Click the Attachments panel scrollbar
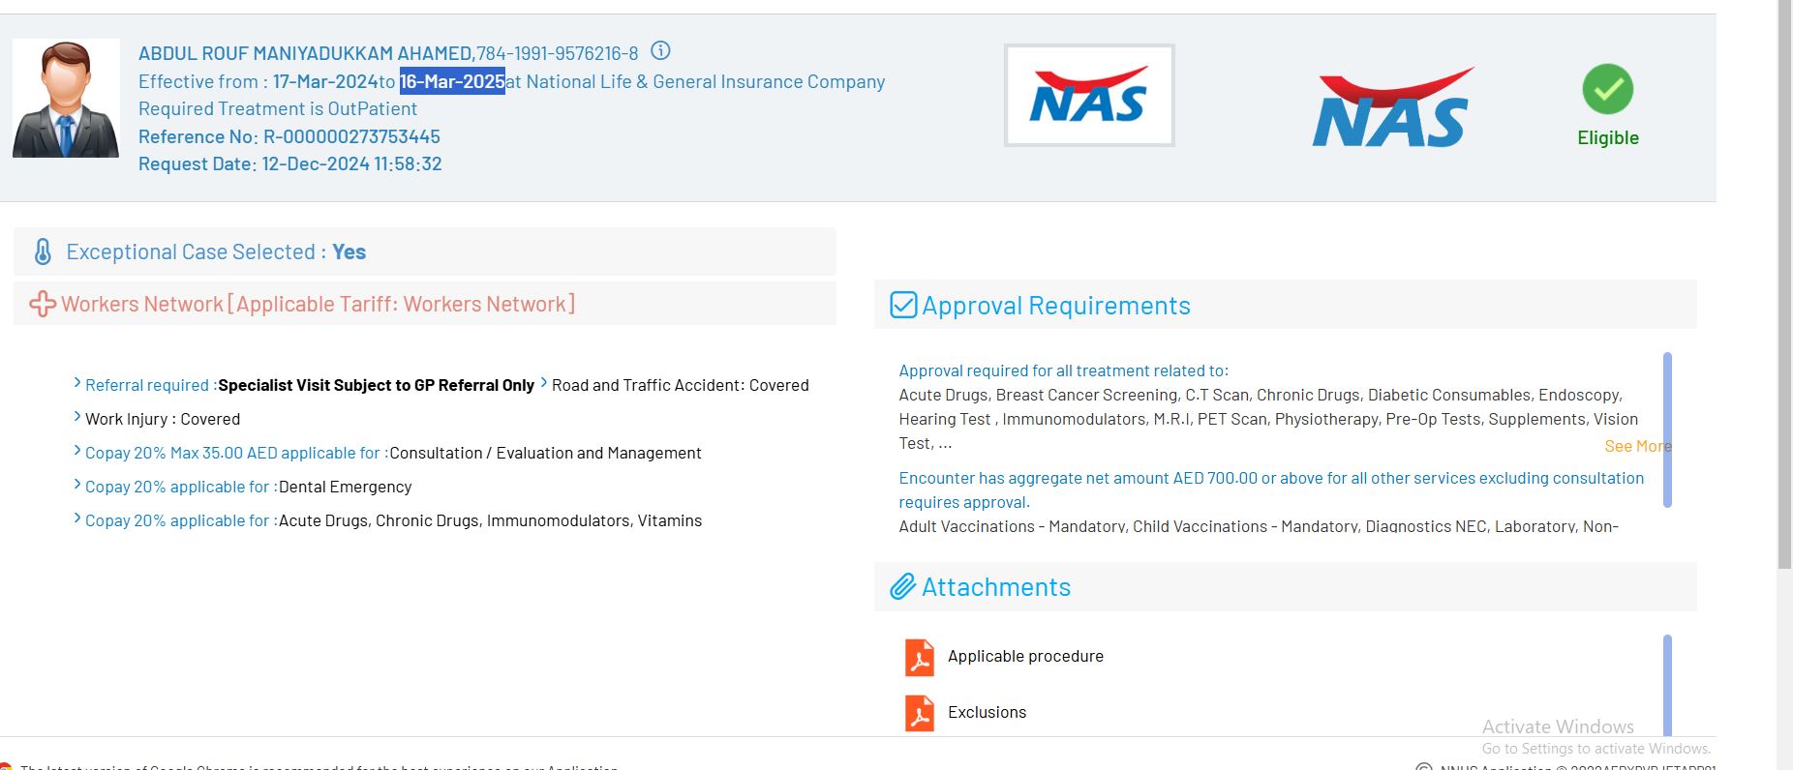This screenshot has height=770, width=1793. coord(1667,685)
